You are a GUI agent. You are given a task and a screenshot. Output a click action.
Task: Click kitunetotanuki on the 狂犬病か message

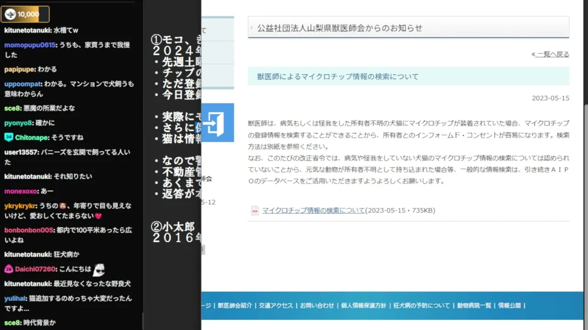click(x=28, y=254)
